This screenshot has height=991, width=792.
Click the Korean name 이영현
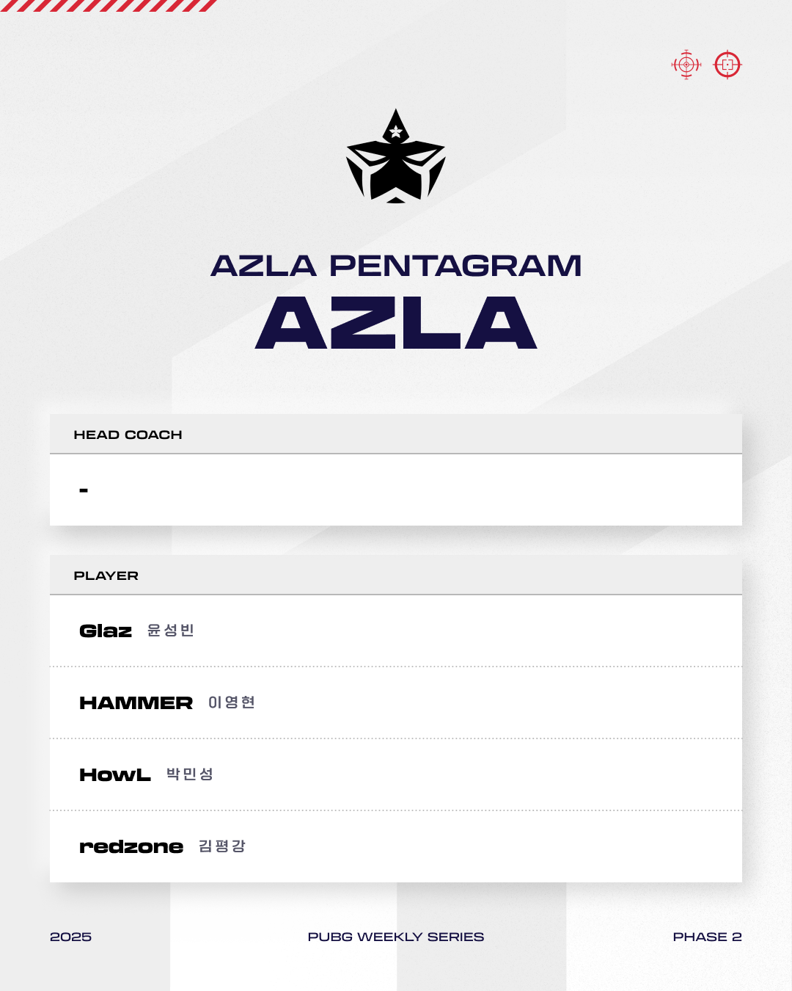point(232,703)
